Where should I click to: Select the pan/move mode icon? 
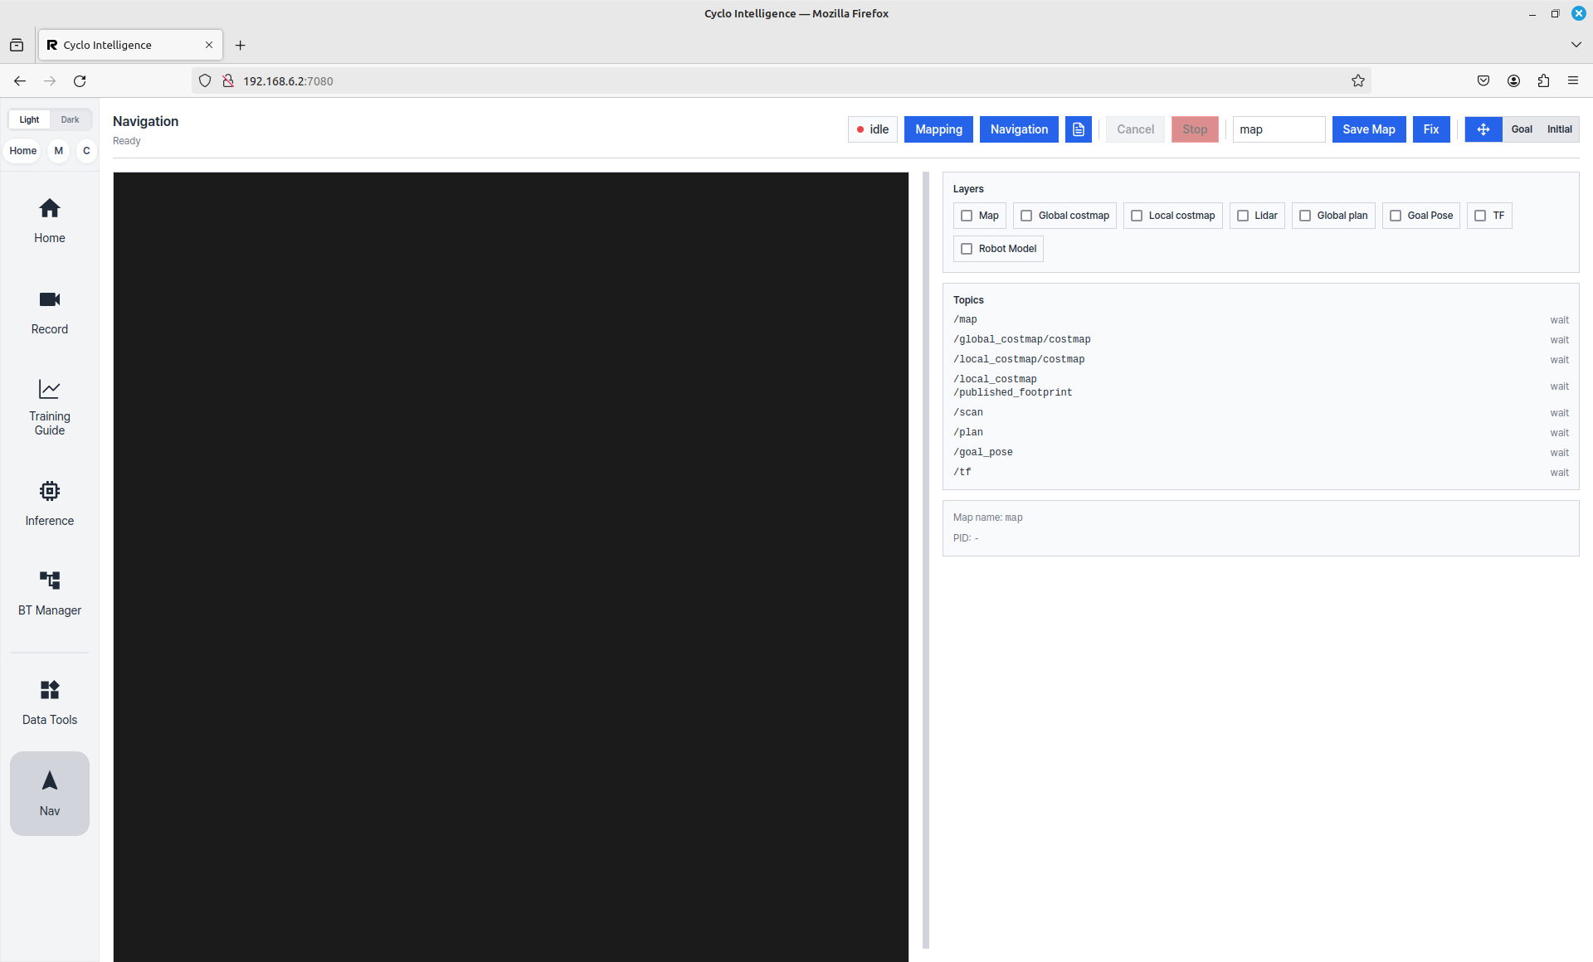click(x=1483, y=129)
